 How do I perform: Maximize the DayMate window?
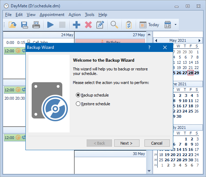[x=188, y=6]
